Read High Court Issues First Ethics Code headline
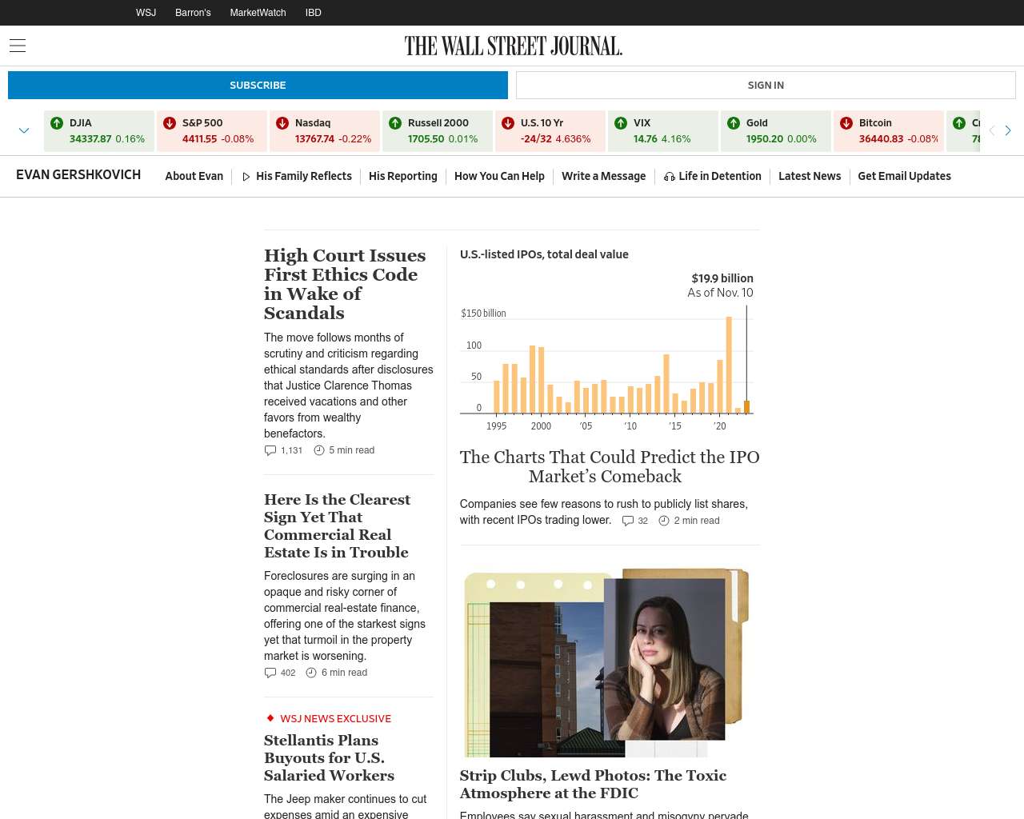Image resolution: width=1024 pixels, height=819 pixels. tap(345, 284)
